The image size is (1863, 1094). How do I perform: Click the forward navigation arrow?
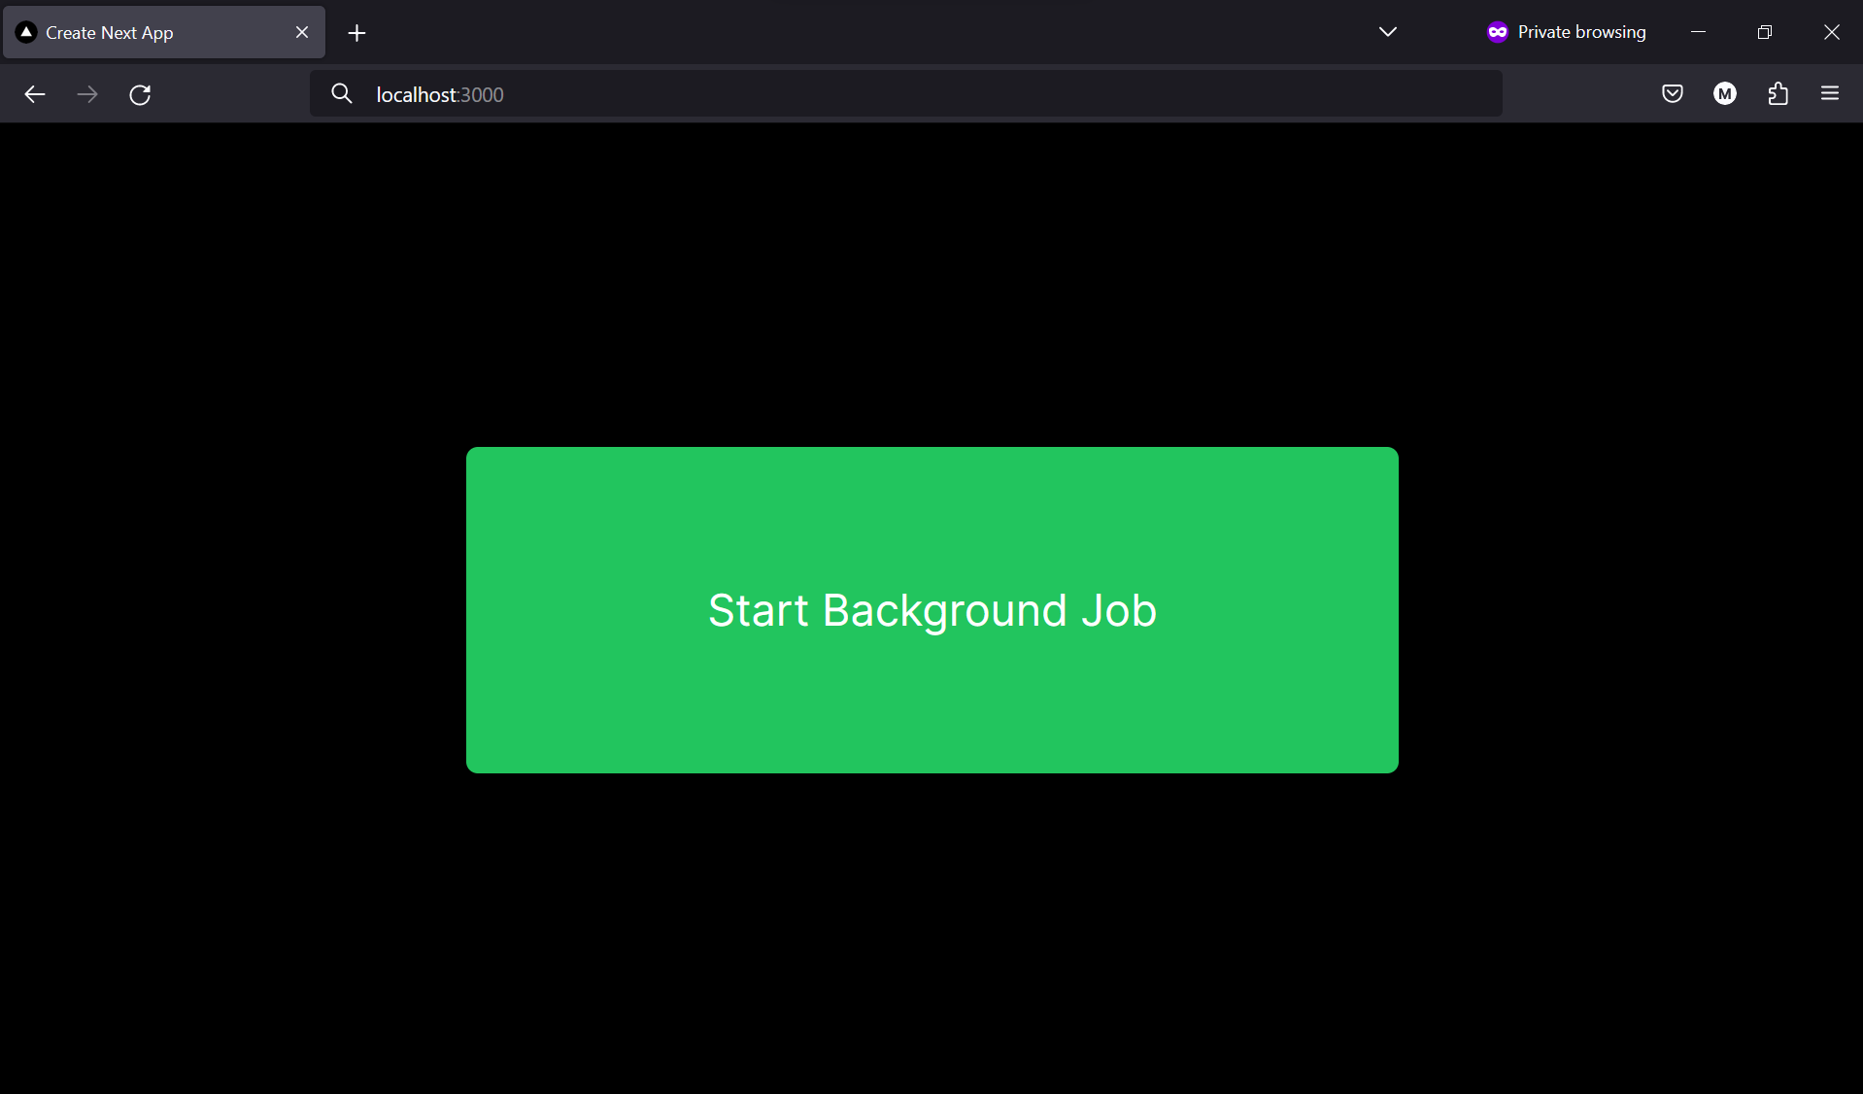[x=87, y=93]
